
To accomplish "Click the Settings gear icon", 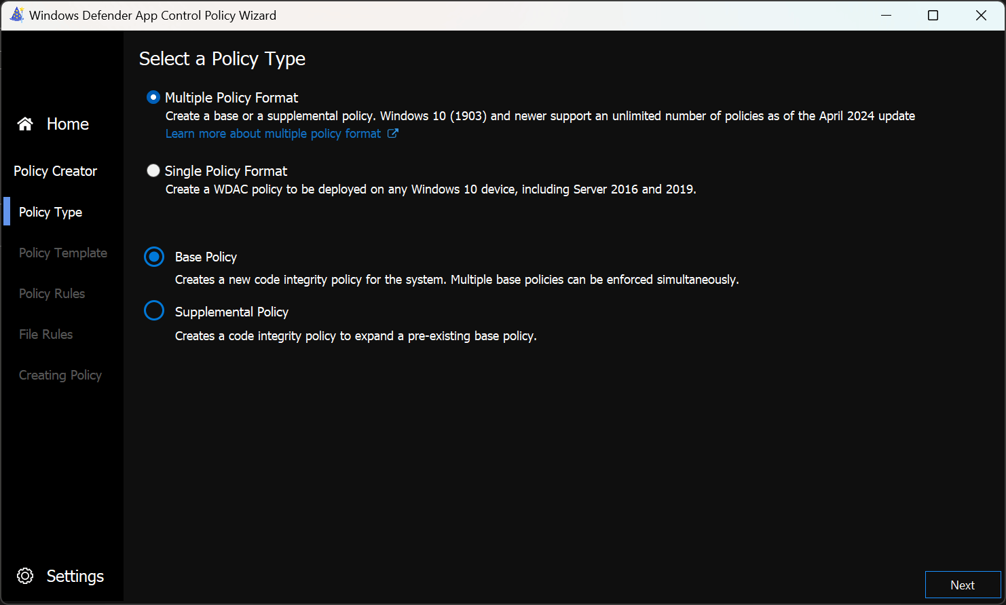I will (25, 576).
